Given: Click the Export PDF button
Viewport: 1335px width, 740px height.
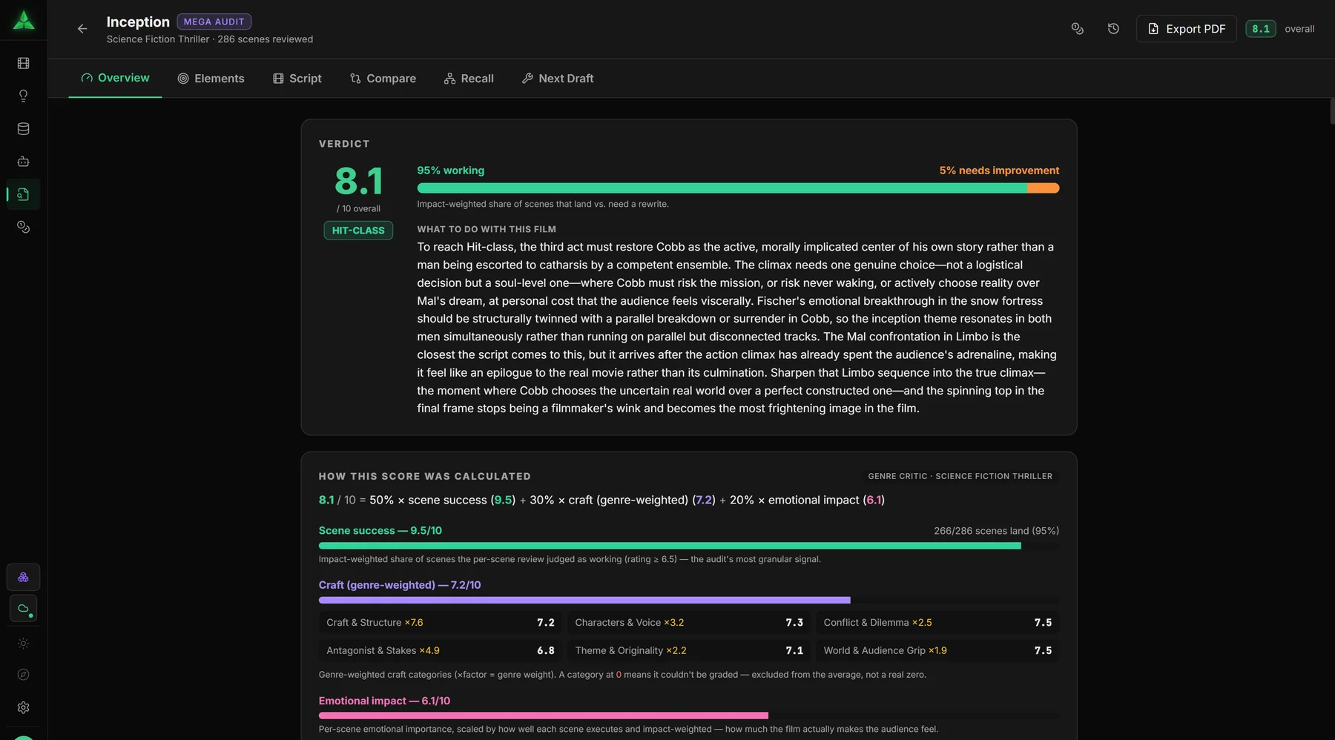Looking at the screenshot, I should click(x=1187, y=29).
